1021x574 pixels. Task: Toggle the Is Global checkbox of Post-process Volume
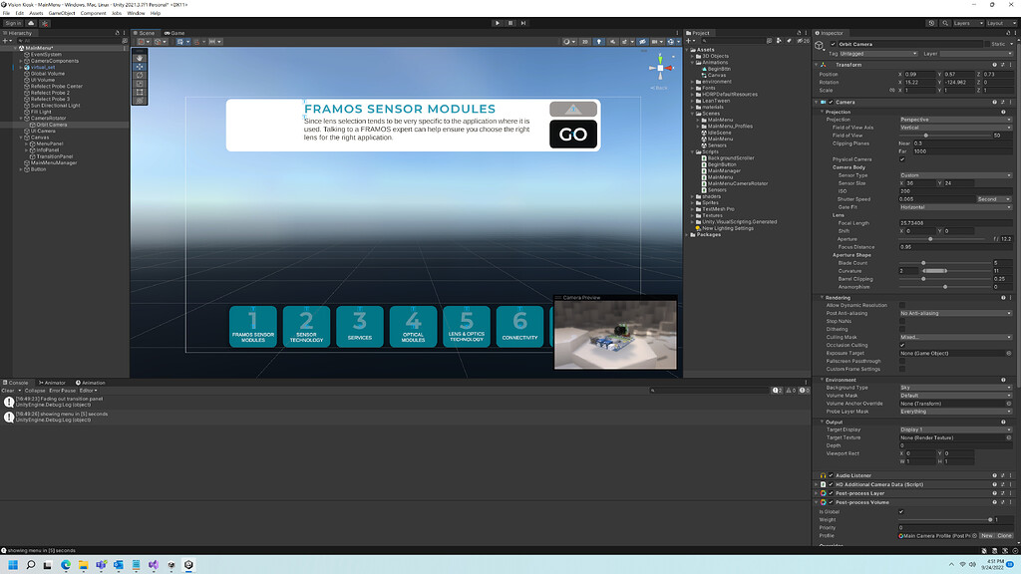(900, 511)
